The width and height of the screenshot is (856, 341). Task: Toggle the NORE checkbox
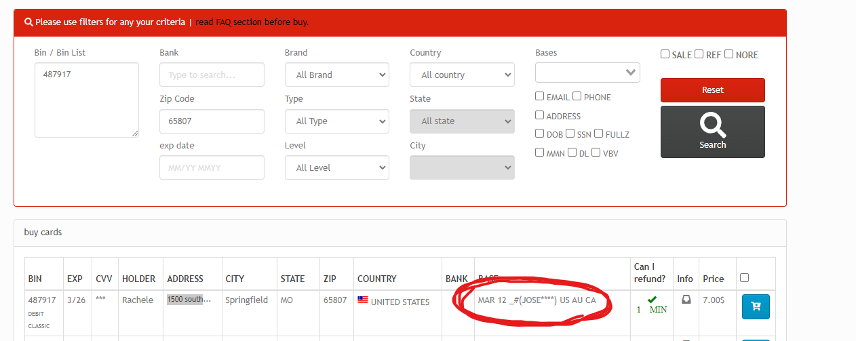point(729,54)
